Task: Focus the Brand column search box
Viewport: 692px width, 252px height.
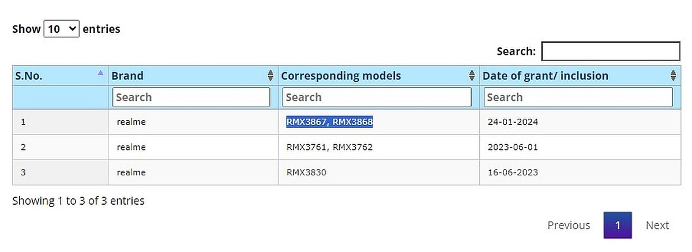Action: [191, 97]
